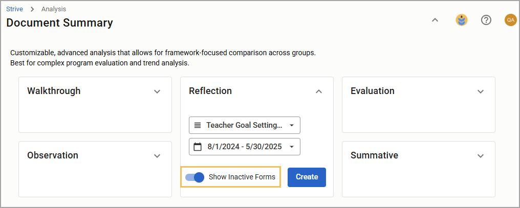
Task: Click the breadcrumb separator arrow
Action: [32, 9]
